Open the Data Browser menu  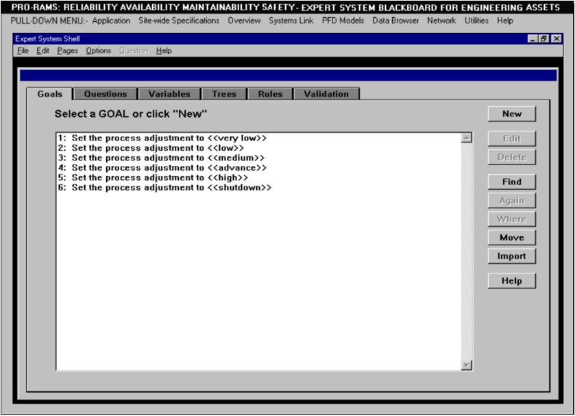click(x=395, y=21)
